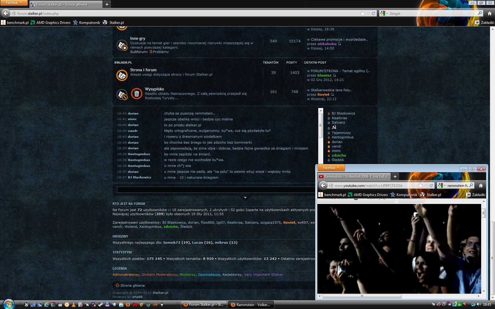Select 'Rammstein - Volkerball' YouTube tab
This screenshot has width=495, height=309.
[x=354, y=177]
